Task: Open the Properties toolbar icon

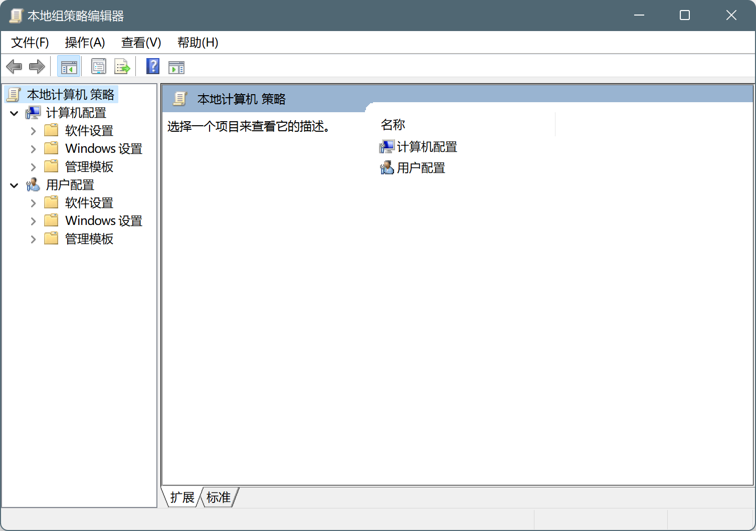Action: point(98,66)
